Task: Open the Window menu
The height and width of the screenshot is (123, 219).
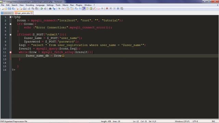Action: pyautogui.click(x=88, y=5)
